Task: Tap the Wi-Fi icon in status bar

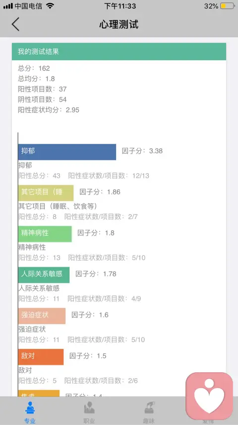Action: 50,5
